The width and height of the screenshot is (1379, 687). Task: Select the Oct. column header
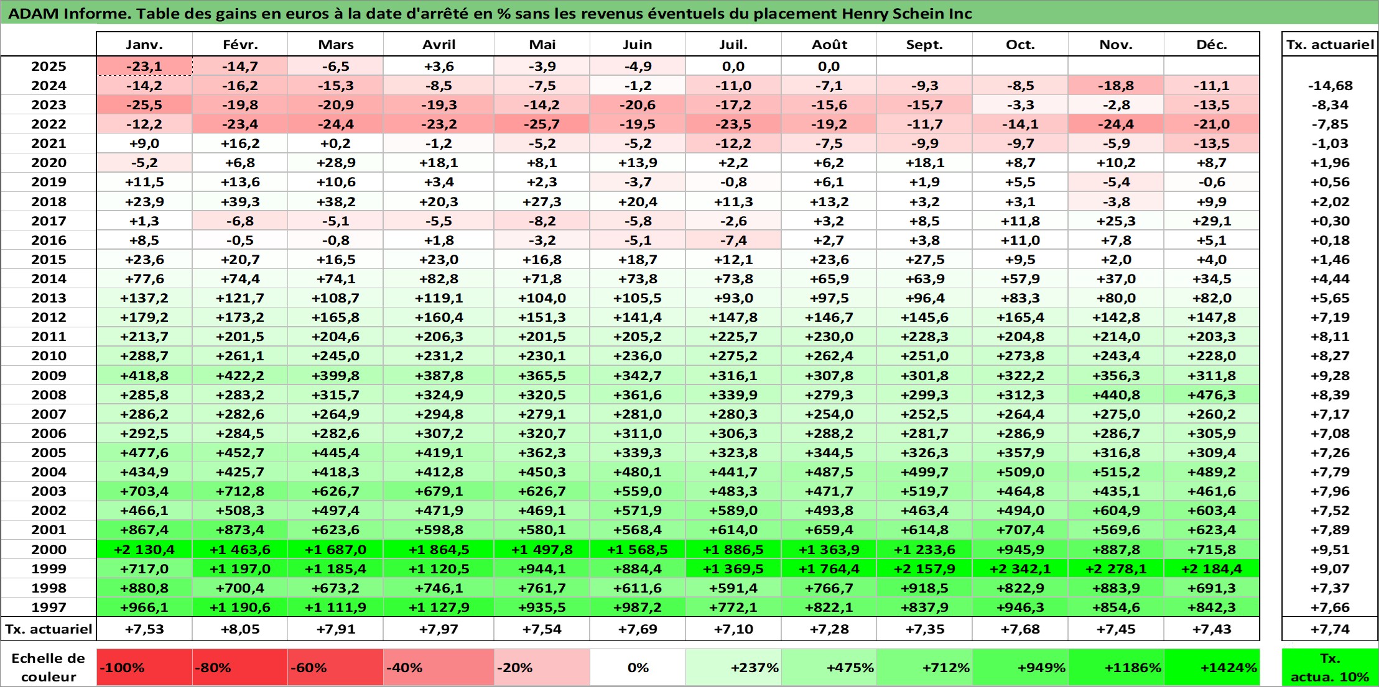pos(1021,45)
